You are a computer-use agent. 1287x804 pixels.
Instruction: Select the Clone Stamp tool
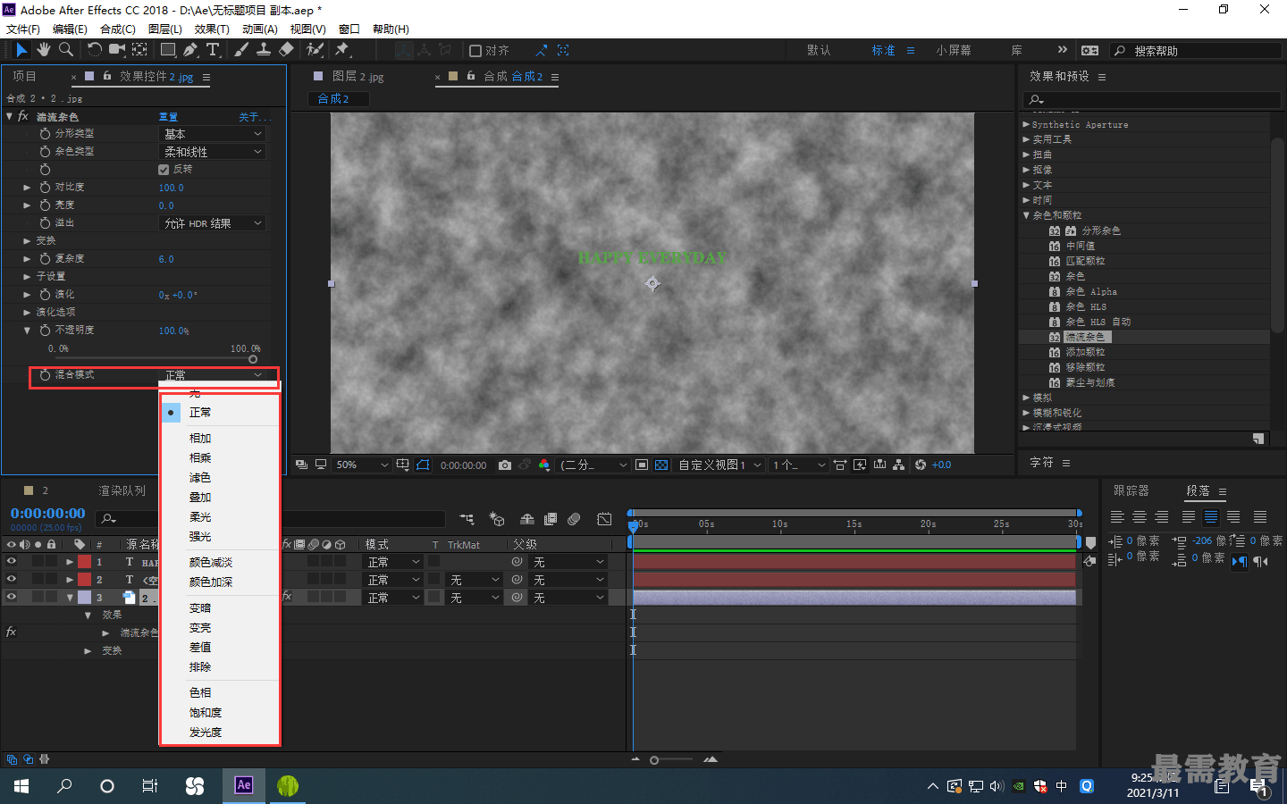(264, 50)
